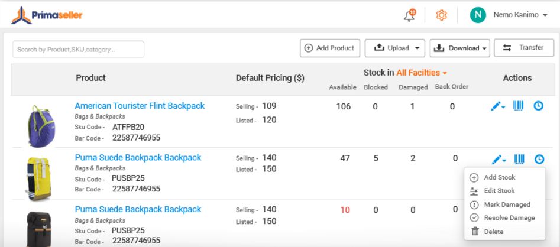Viewport: 560px width, 247px height.
Task: Open the American Tourister Flint Backpack link
Action: [x=140, y=106]
